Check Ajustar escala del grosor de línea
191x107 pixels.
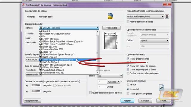coord(90,93)
